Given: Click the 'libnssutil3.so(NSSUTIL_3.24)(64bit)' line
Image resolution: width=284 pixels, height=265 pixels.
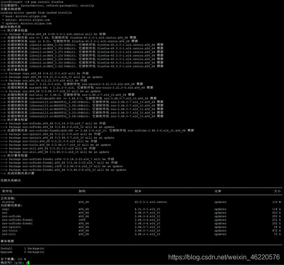Looking at the screenshot, I should click(x=82, y=116).
